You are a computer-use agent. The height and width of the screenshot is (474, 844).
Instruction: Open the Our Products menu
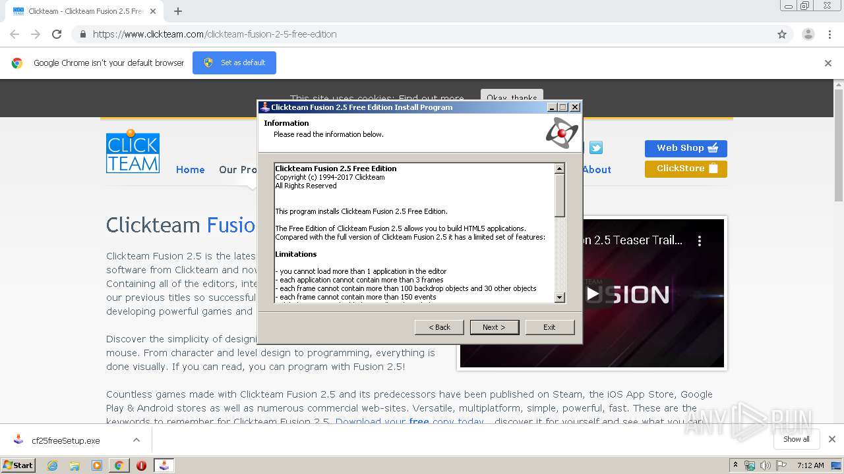click(238, 170)
